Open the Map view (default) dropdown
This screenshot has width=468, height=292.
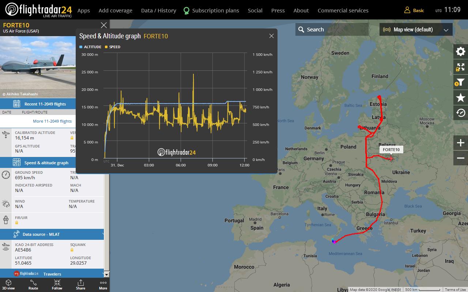coord(416,30)
